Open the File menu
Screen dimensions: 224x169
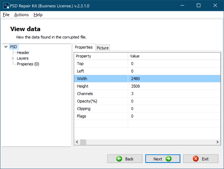pos(6,15)
